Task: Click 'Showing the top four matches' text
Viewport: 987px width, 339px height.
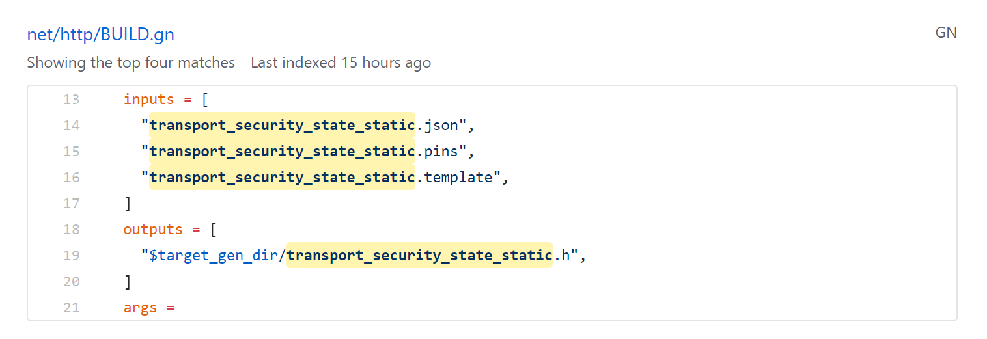Action: (131, 63)
